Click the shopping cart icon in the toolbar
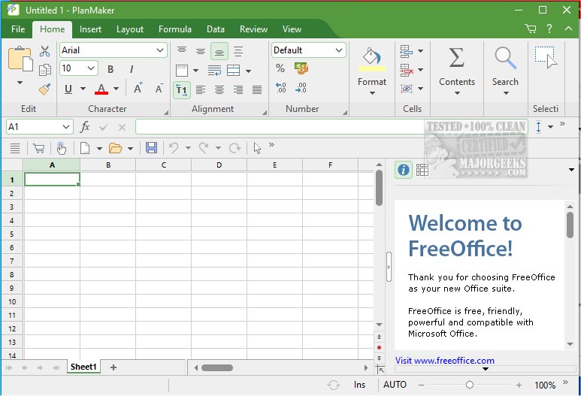581x396 pixels. click(38, 148)
